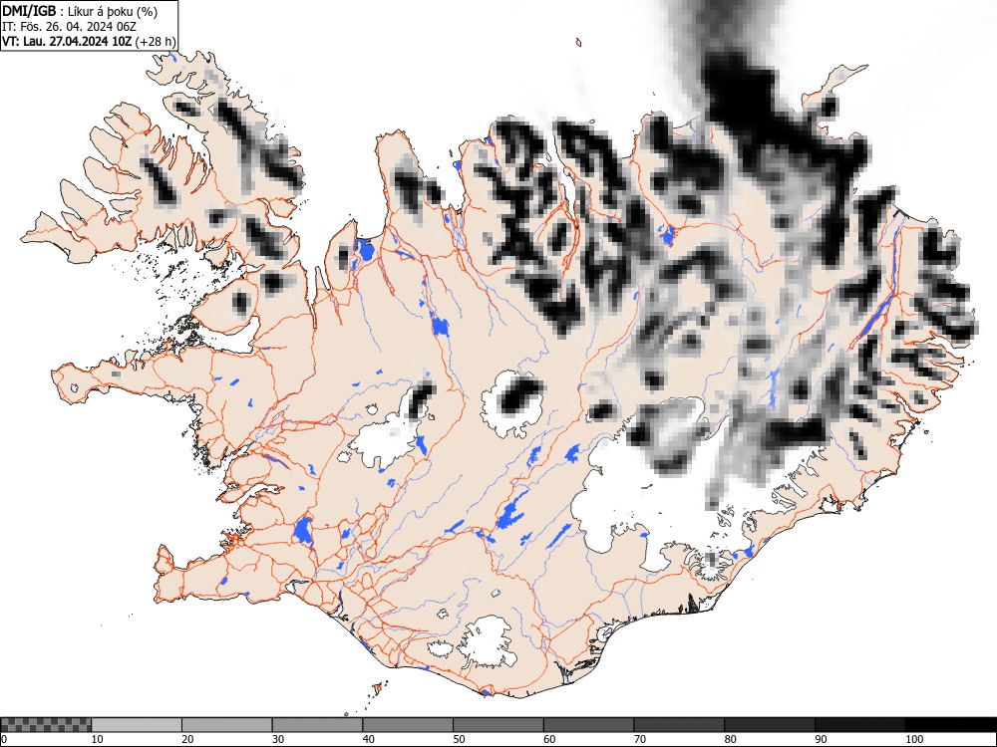This screenshot has width=997, height=747.
Task: Click the legend label '80'
Action: tap(730, 739)
